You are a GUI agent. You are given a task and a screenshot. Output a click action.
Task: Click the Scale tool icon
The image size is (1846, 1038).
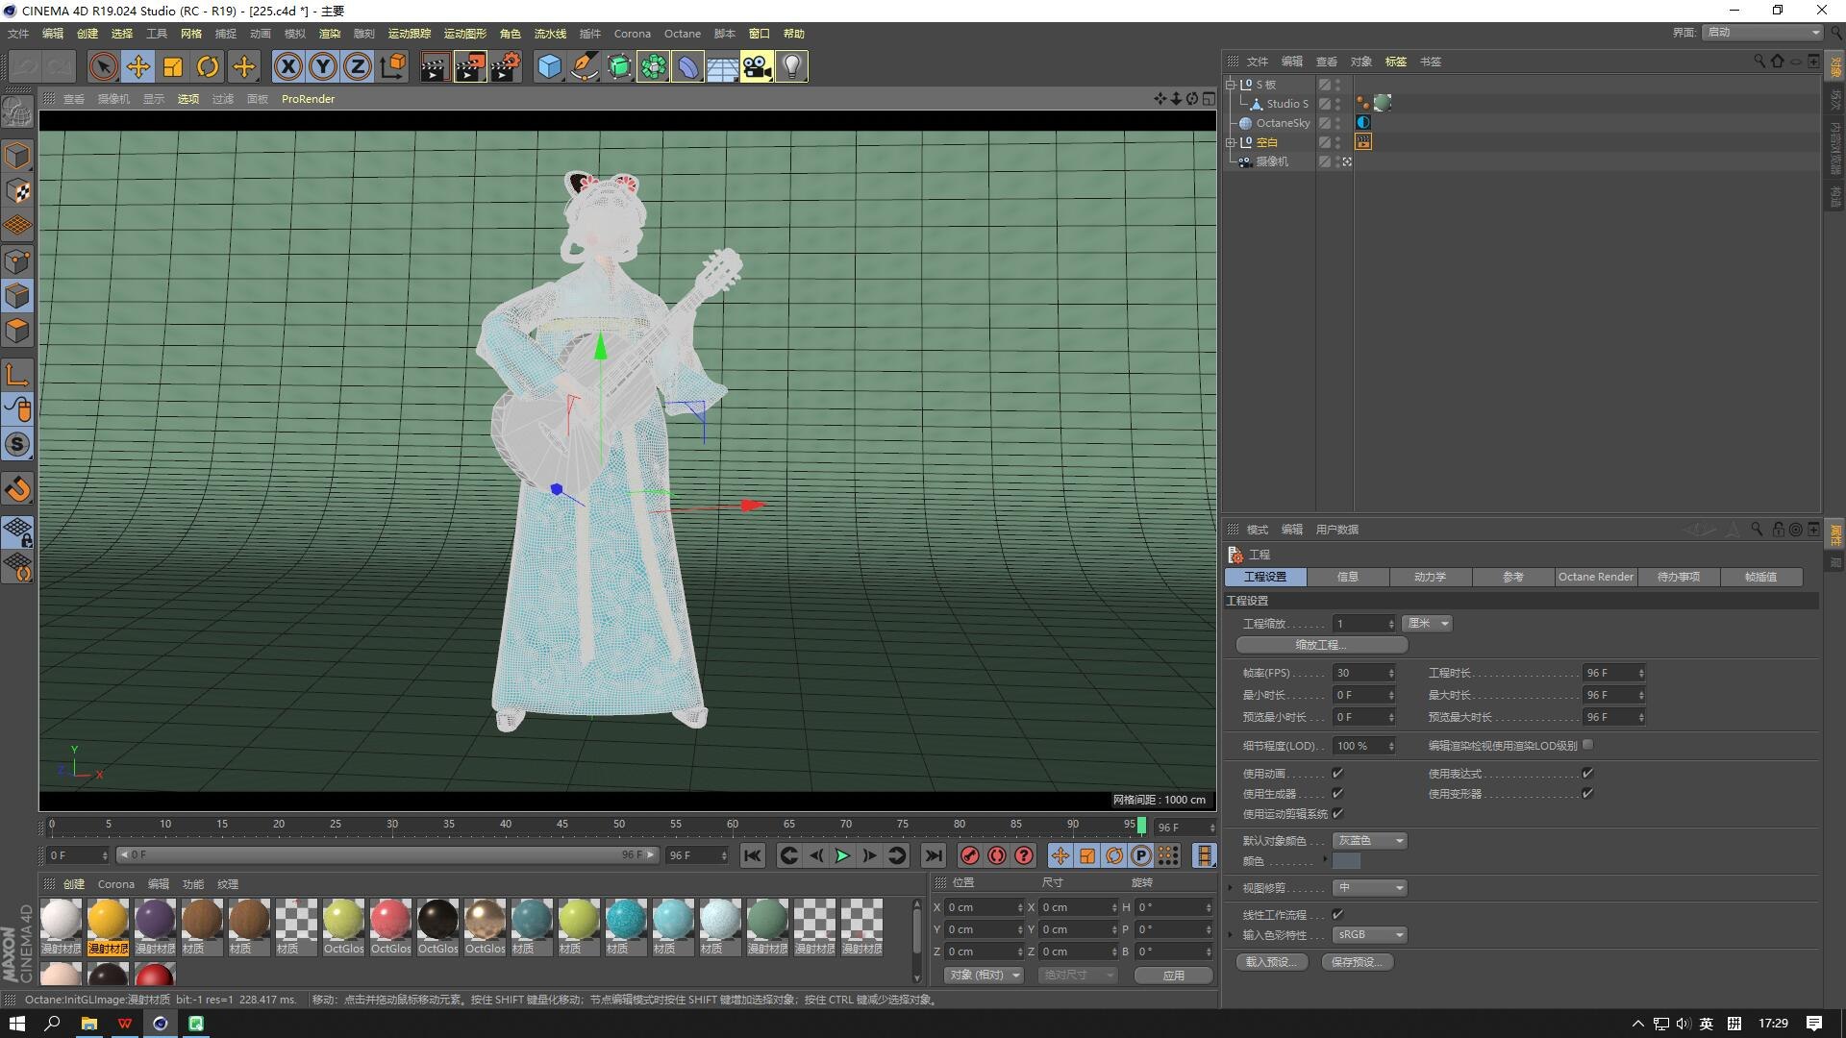click(173, 66)
